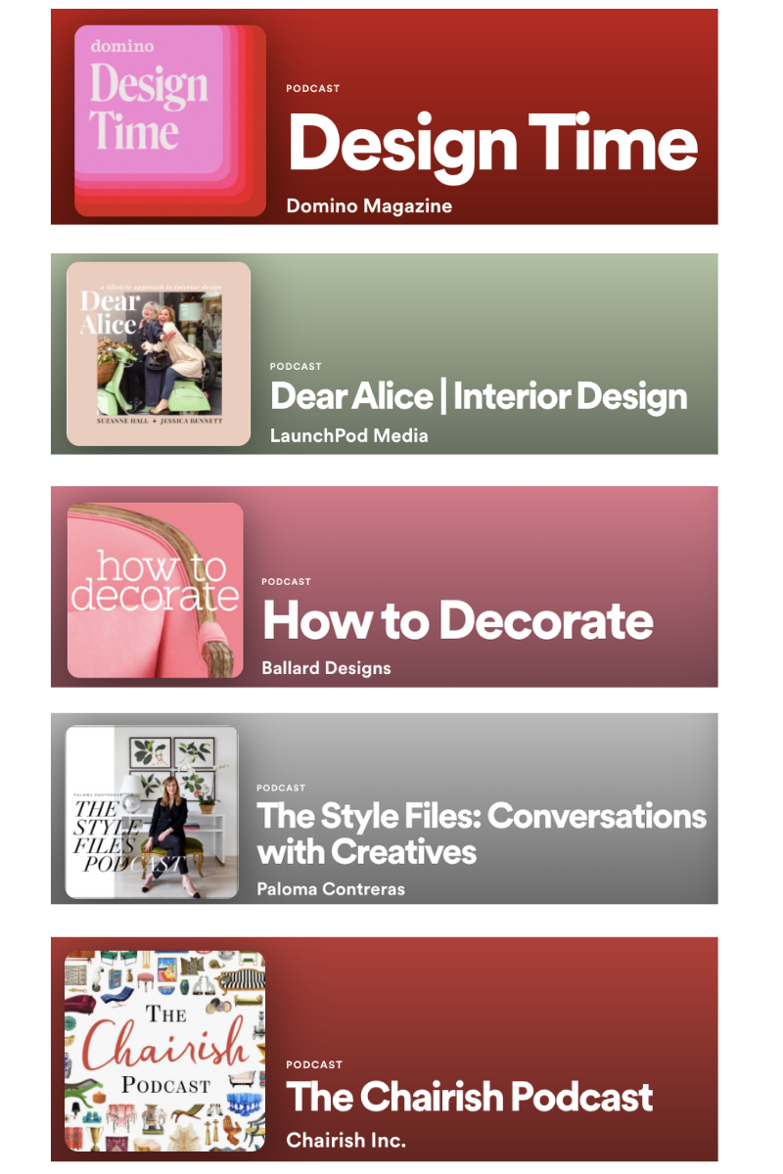
Task: Select the Paloma Contreras author name
Action: point(331,888)
